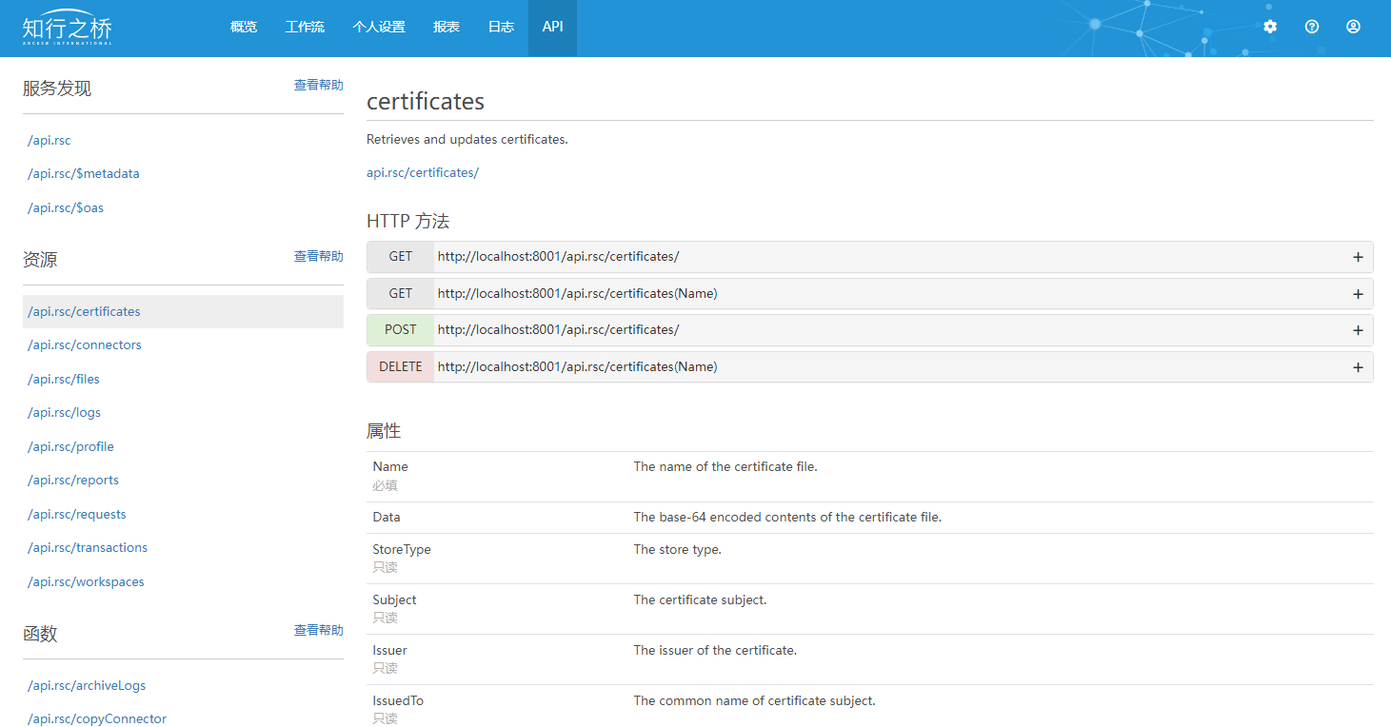This screenshot has height=727, width=1391.
Task: Click 查看帮助 next to 函数
Action: [318, 631]
